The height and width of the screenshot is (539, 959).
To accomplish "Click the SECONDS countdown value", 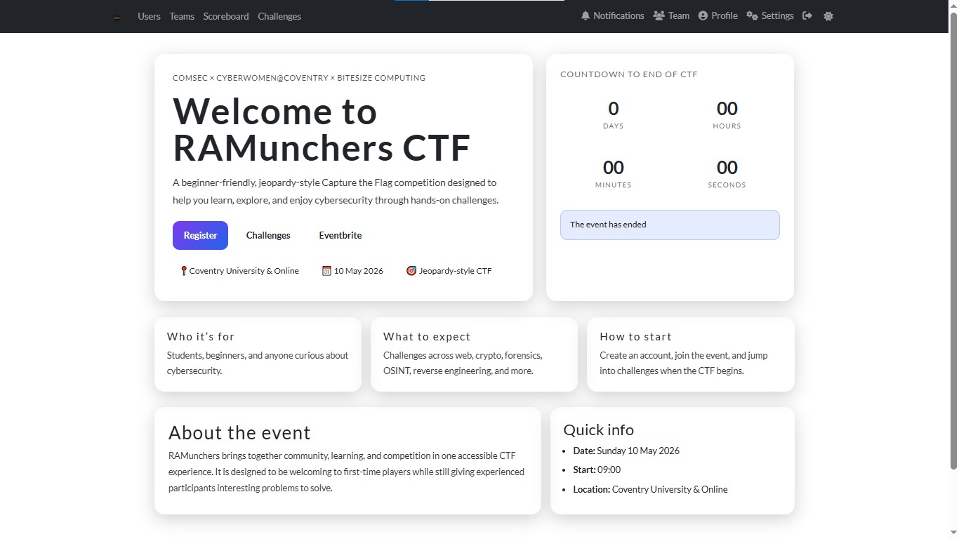I will coord(727,168).
